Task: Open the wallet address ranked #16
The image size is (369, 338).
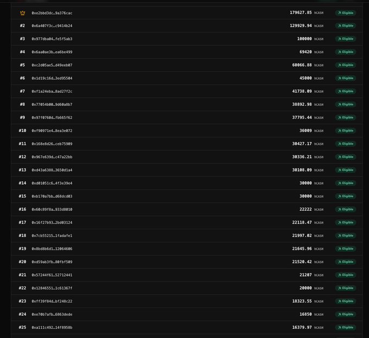Action: [52, 209]
